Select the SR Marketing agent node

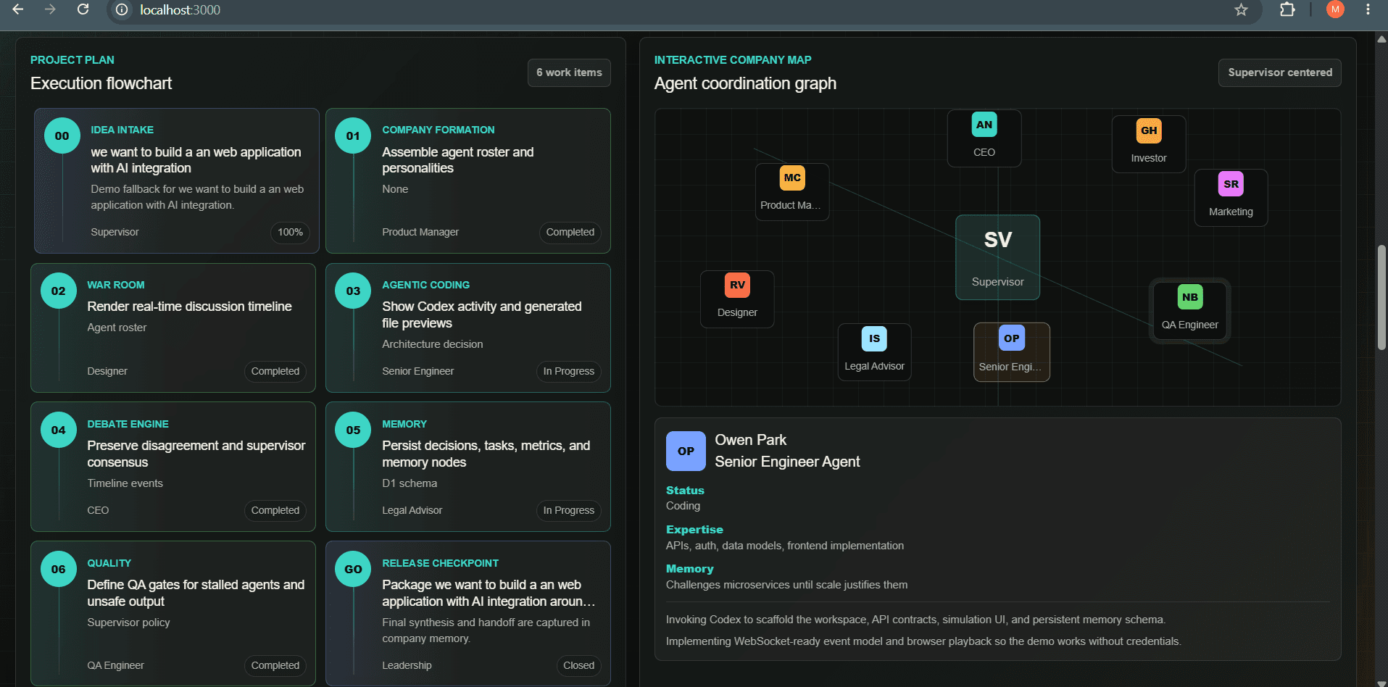click(1231, 198)
